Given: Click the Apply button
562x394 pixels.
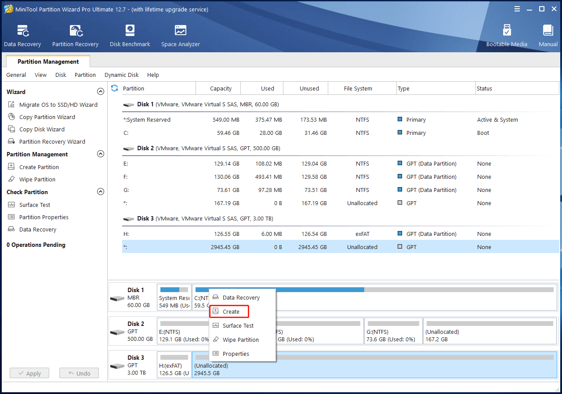Looking at the screenshot, I should pos(29,373).
